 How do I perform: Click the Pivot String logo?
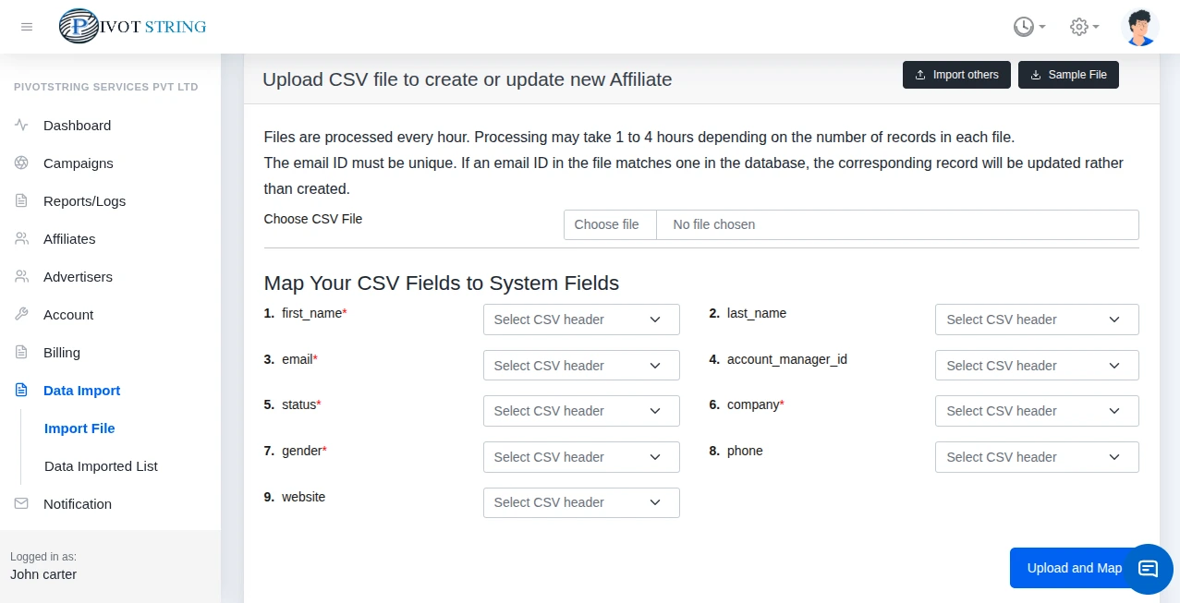133,27
